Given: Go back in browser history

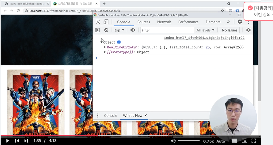Looking at the screenshot, I should (x=5, y=11).
